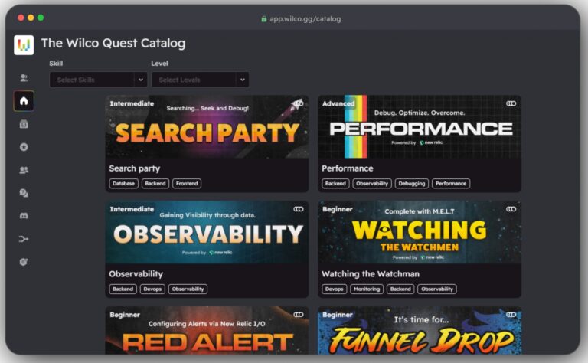Screen dimensions: 588x363
Task: Click the bottom settings sidebar icon
Action: (24, 262)
